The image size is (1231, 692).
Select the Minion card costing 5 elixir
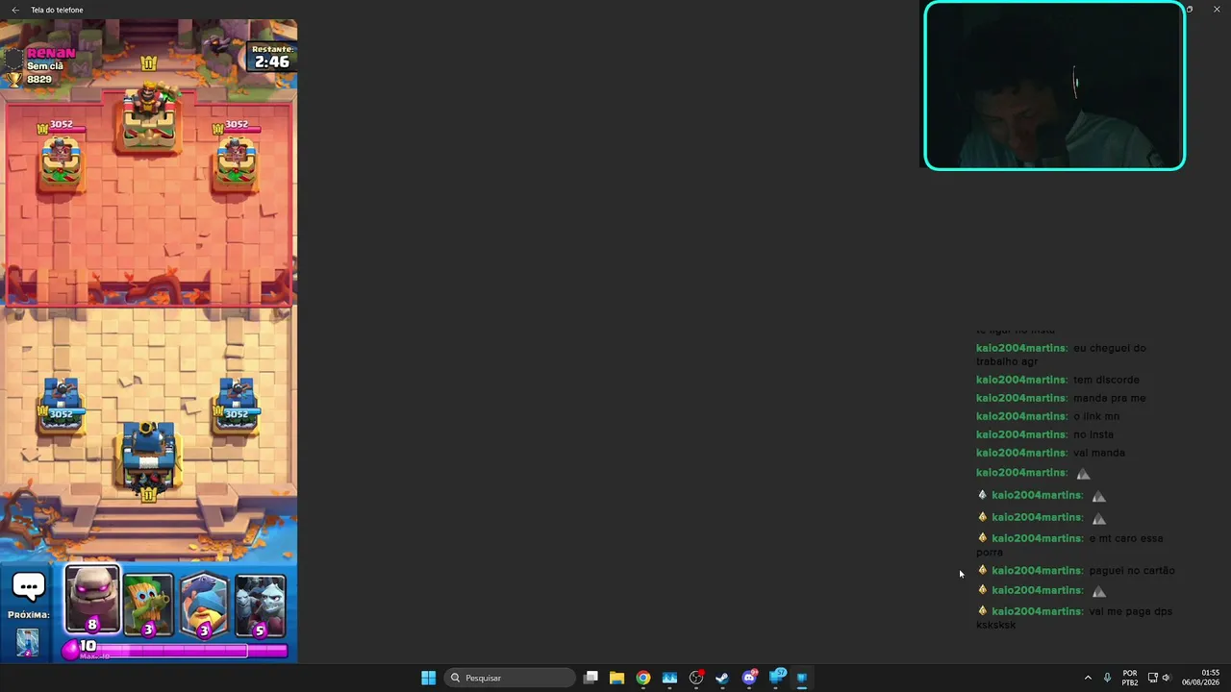[260, 605]
